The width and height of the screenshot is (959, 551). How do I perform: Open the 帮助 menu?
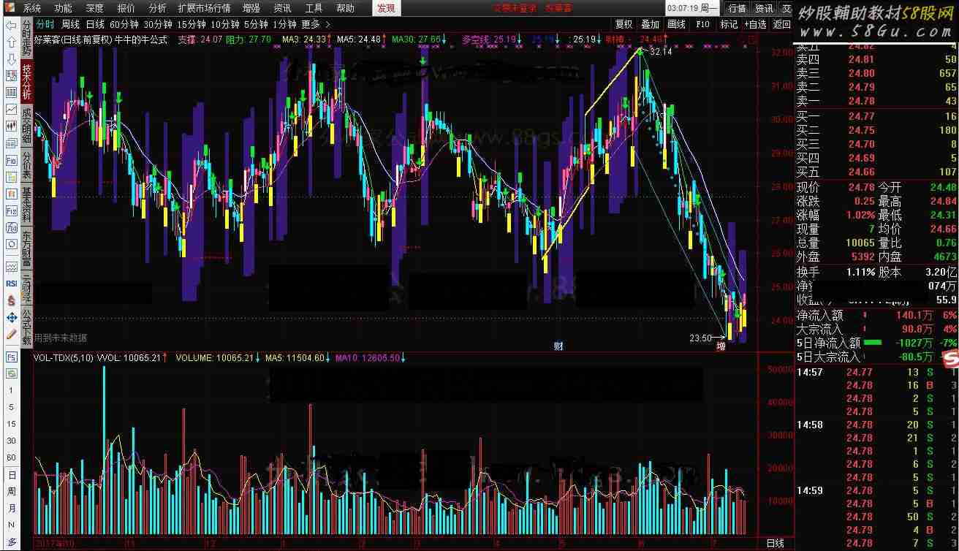pyautogui.click(x=345, y=8)
